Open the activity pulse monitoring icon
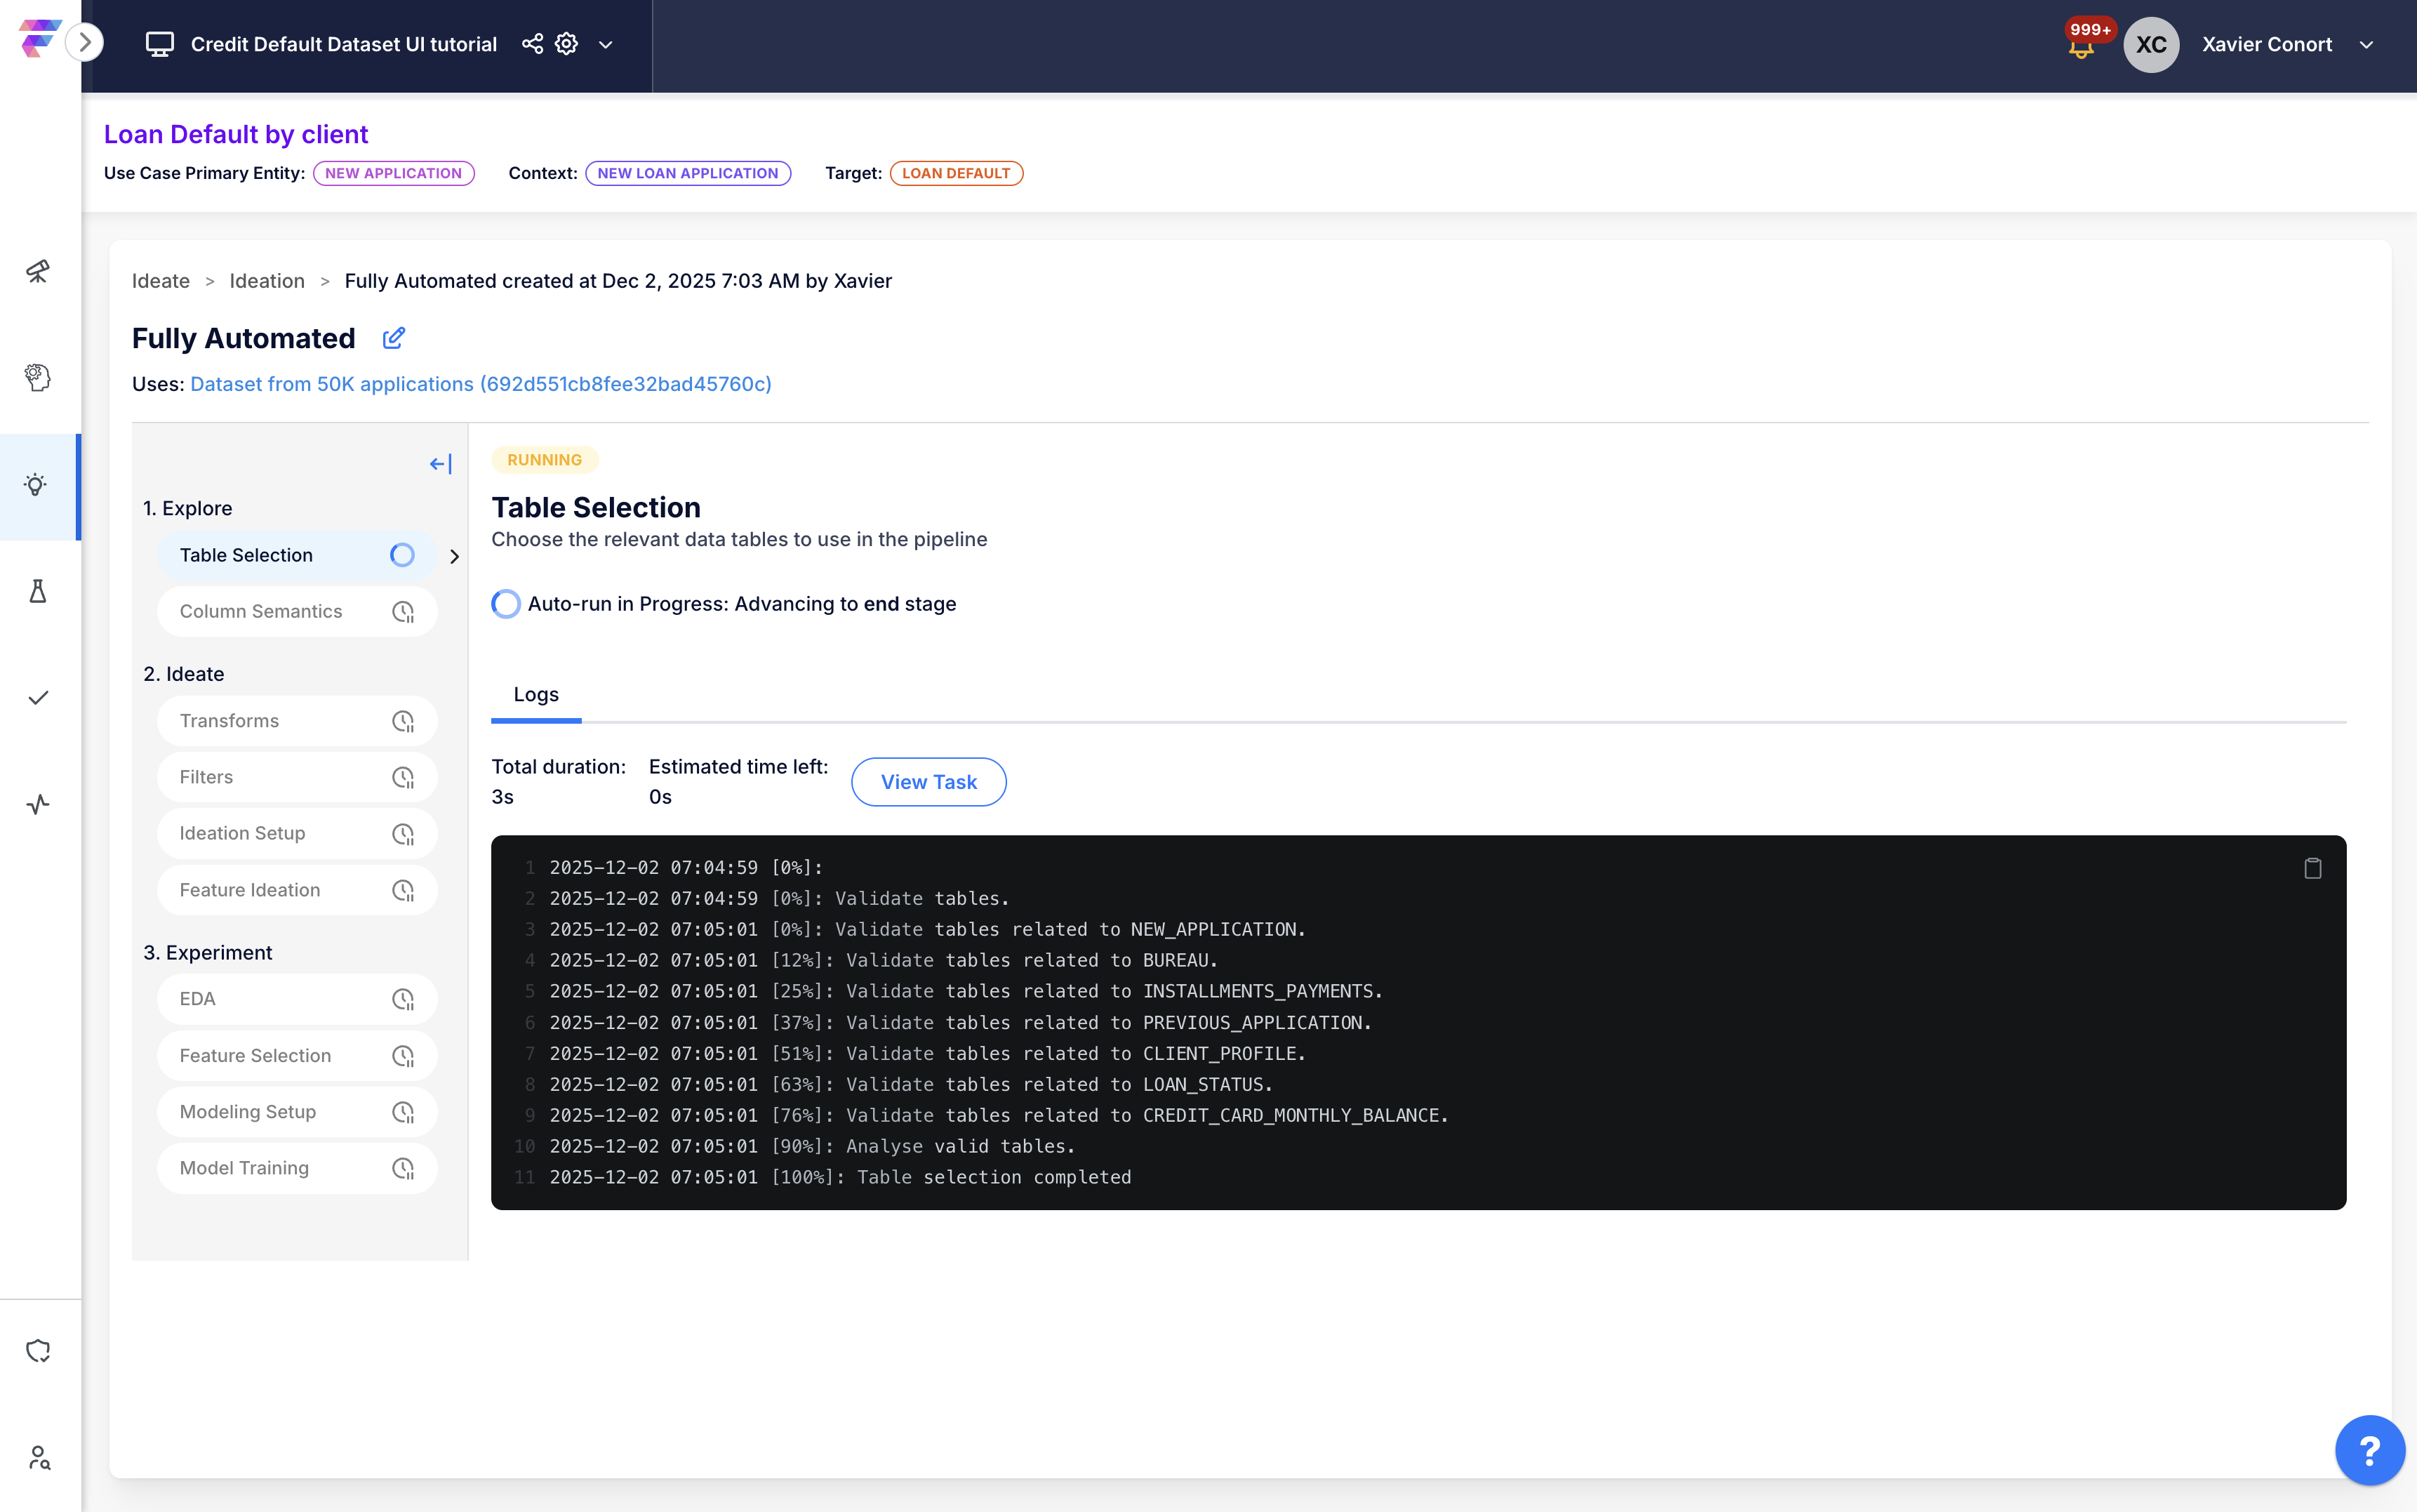Viewport: 2417px width, 1512px height. (x=38, y=804)
